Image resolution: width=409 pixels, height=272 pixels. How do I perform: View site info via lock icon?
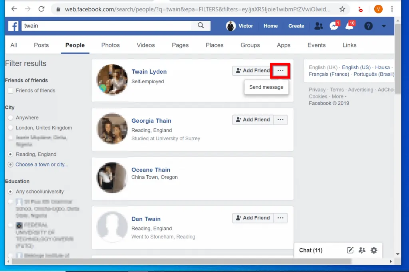pos(58,10)
